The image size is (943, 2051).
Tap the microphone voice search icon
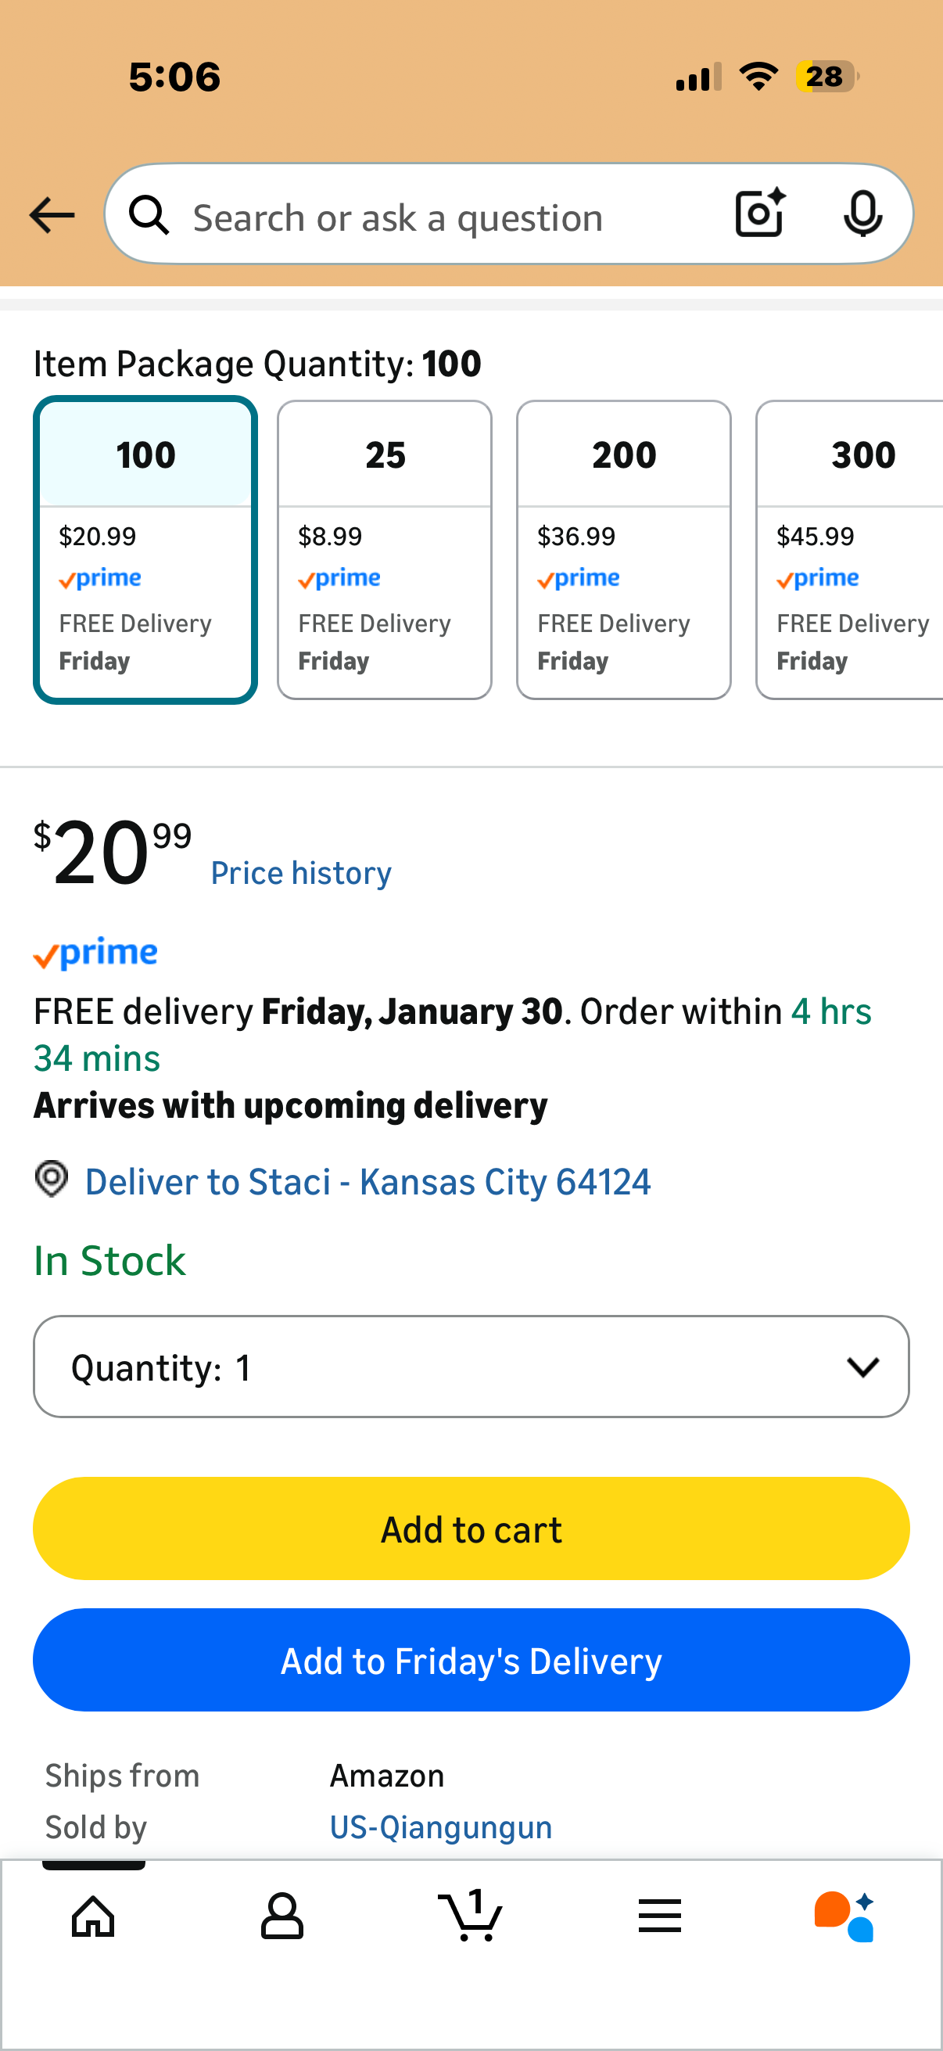click(x=862, y=214)
